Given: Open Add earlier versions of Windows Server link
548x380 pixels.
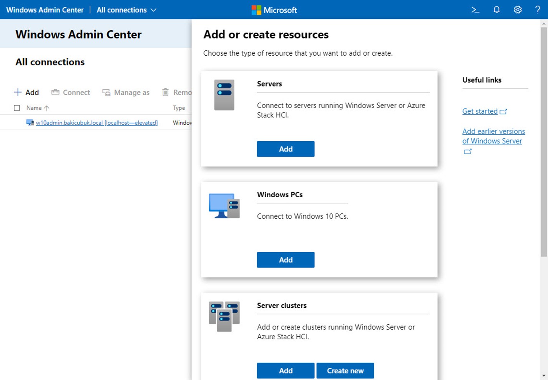Looking at the screenshot, I should (493, 136).
